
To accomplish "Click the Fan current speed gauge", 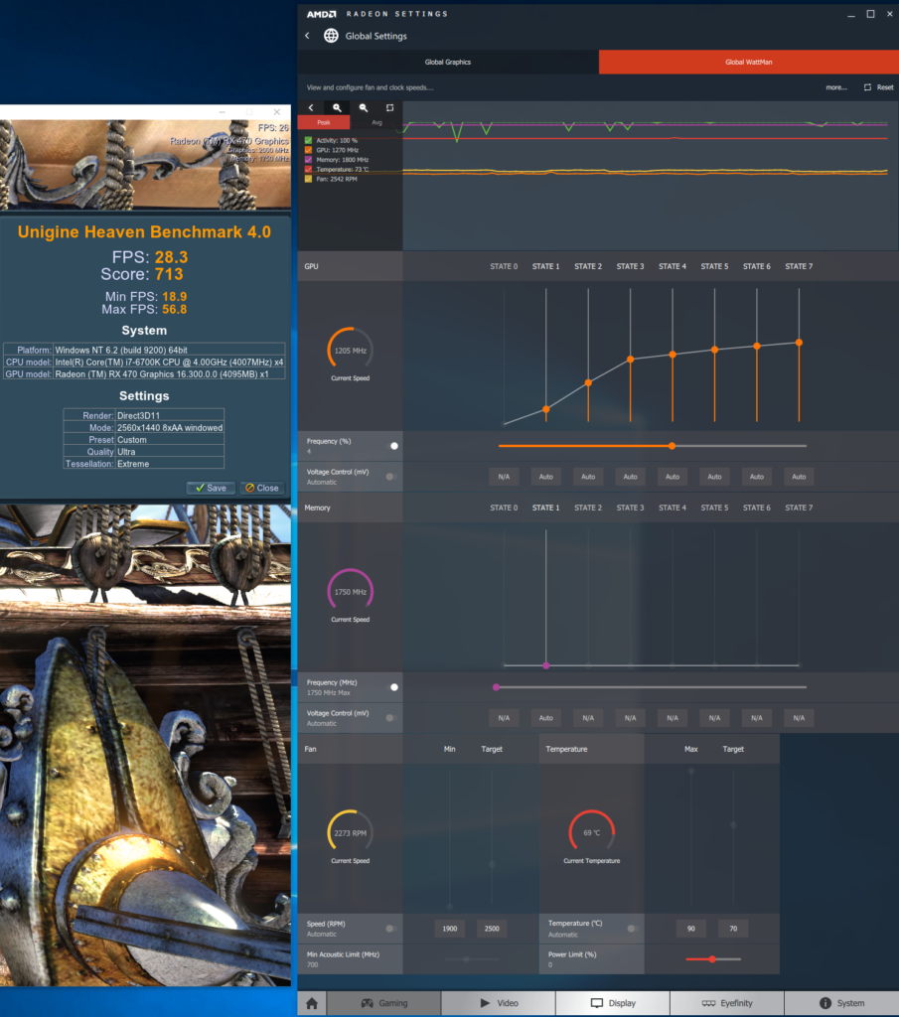I will point(351,833).
